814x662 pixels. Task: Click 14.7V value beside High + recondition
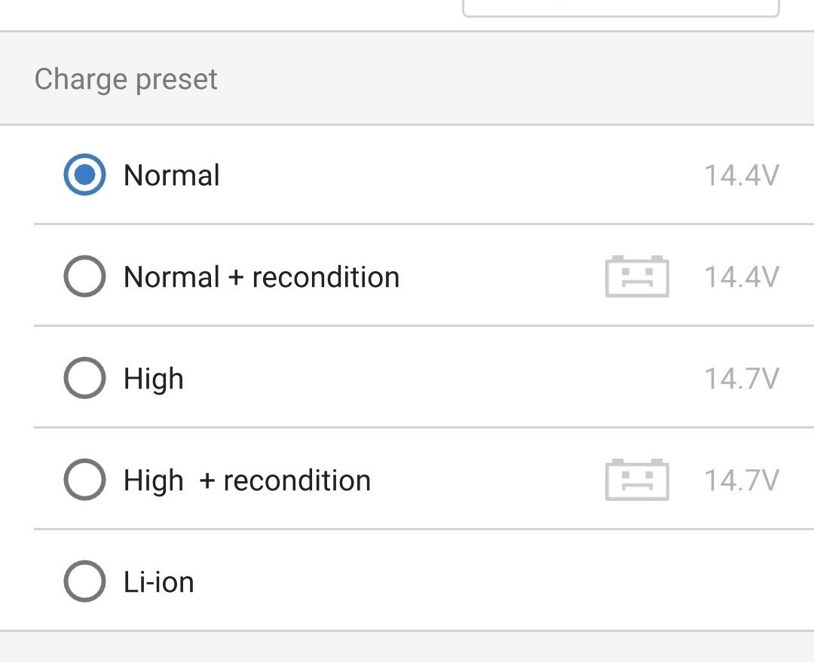[x=741, y=480]
